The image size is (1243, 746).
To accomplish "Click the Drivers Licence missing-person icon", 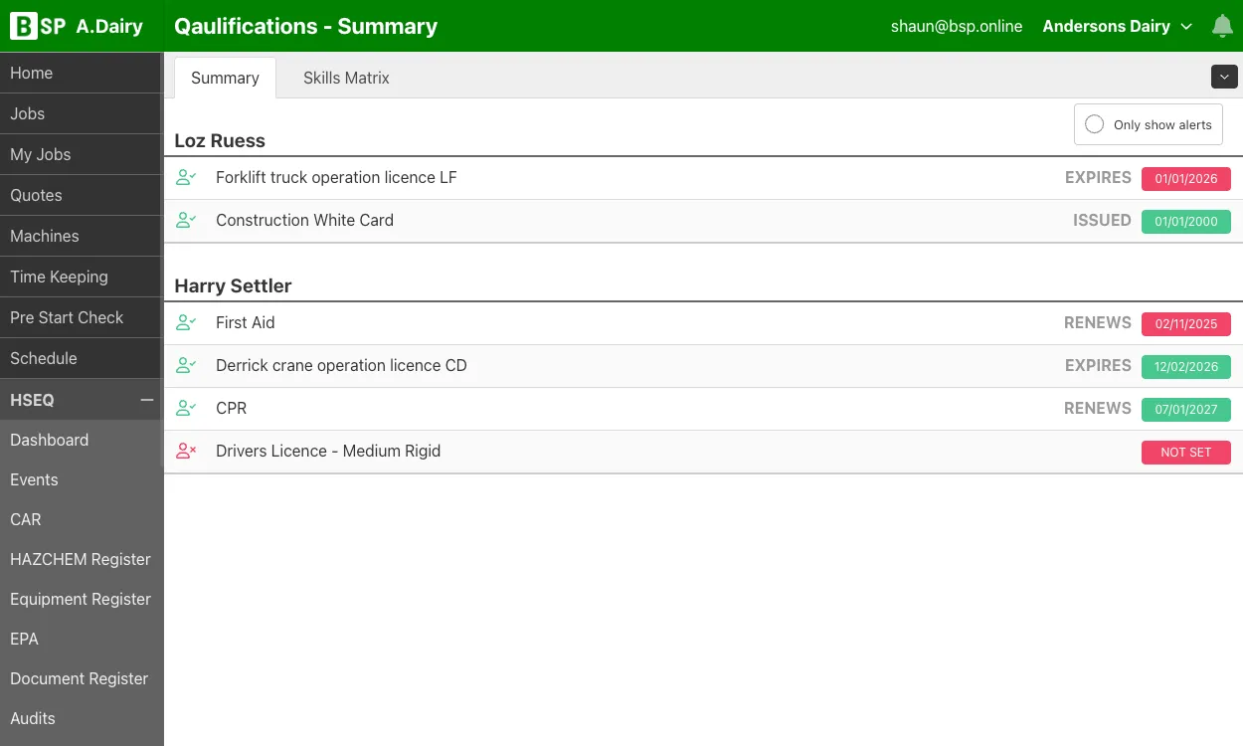I will click(186, 452).
